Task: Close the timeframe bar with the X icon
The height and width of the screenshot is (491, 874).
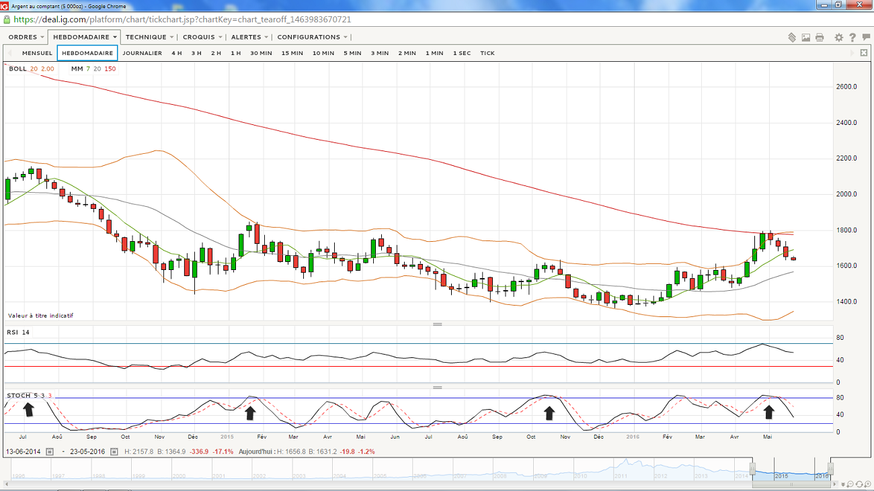Action: [864, 53]
